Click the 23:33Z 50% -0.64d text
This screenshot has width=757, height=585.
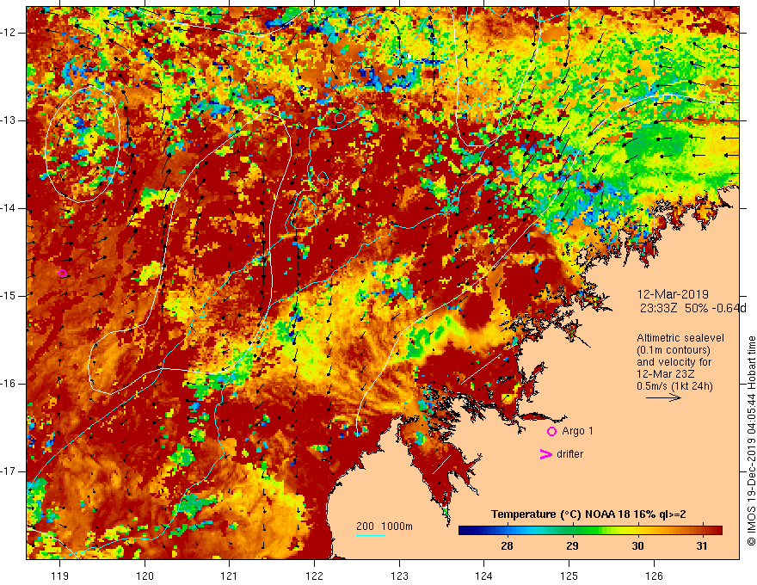(692, 308)
